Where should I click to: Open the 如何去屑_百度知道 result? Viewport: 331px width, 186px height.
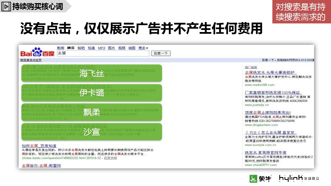coord(39,146)
